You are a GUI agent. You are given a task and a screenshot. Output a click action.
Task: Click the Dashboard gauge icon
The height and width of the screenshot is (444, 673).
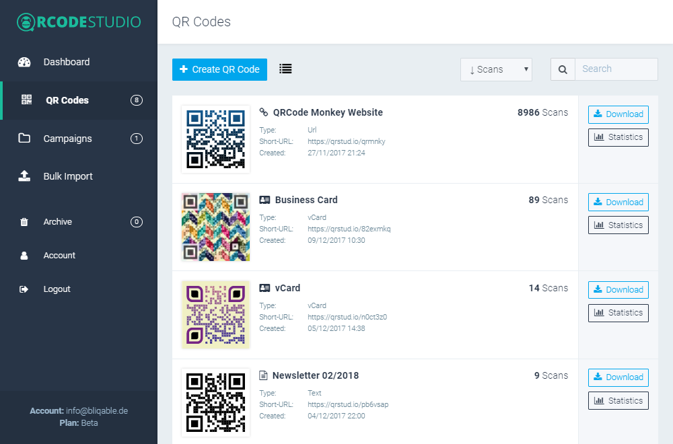[x=24, y=62]
